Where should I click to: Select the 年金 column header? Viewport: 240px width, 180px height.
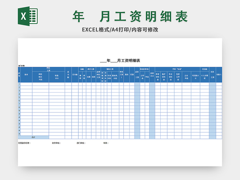point(147,77)
